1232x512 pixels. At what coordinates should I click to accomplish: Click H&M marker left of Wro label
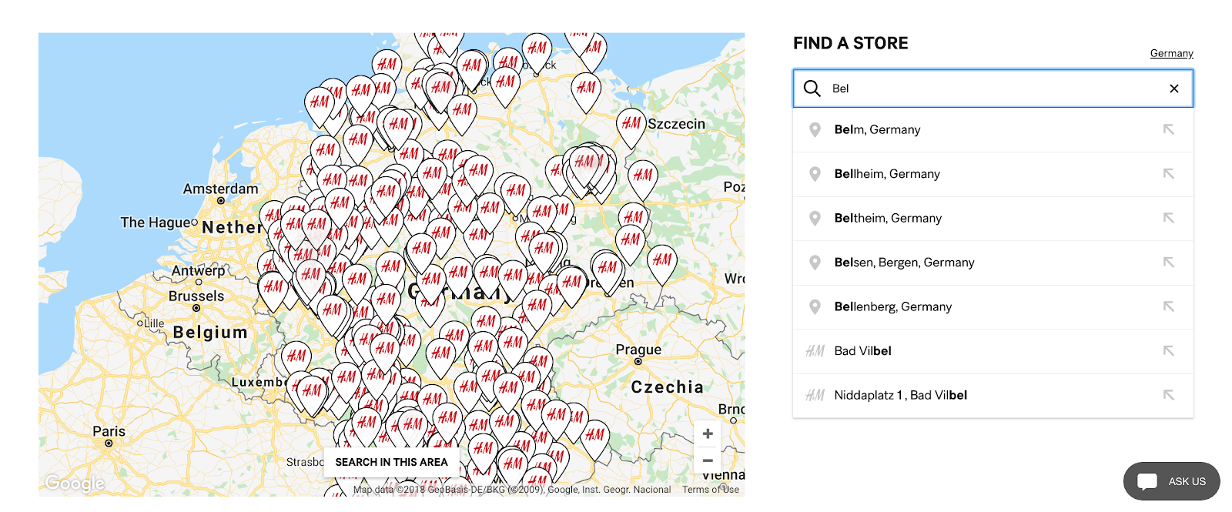(x=662, y=263)
